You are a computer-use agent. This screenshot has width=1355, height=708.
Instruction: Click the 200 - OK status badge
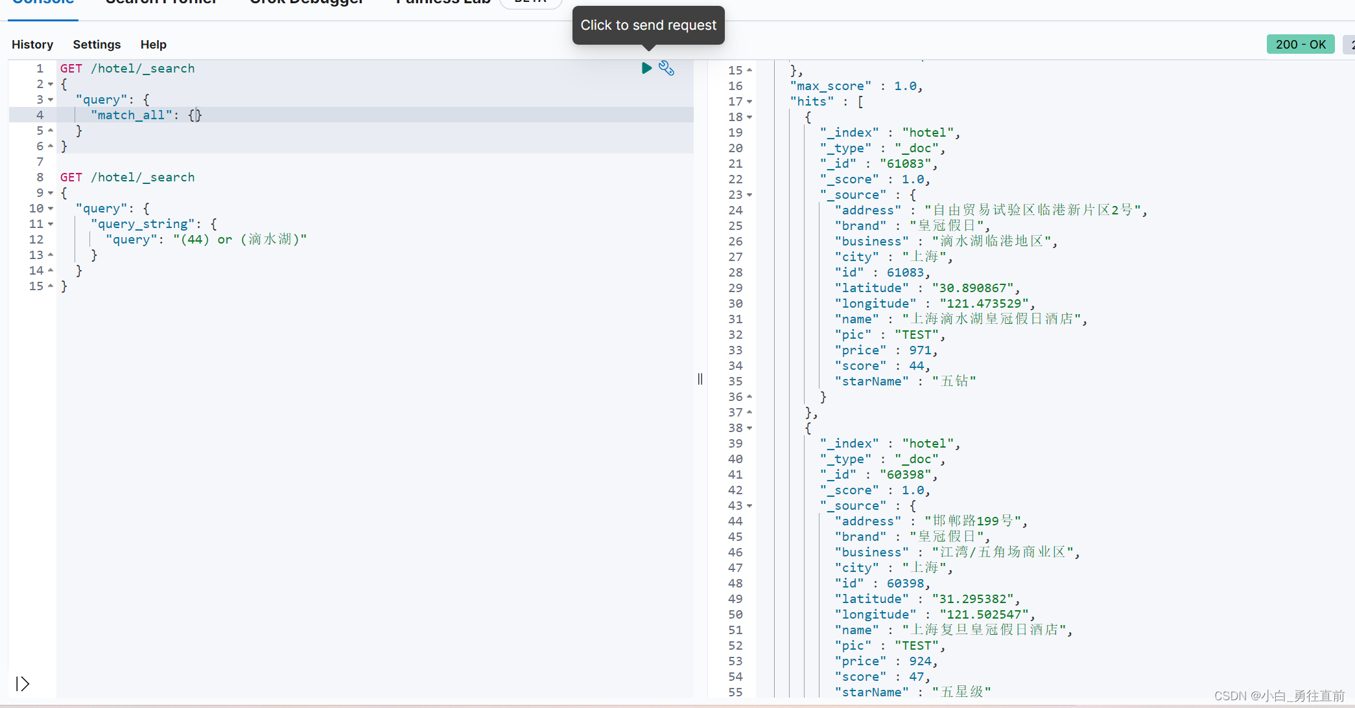pos(1300,45)
